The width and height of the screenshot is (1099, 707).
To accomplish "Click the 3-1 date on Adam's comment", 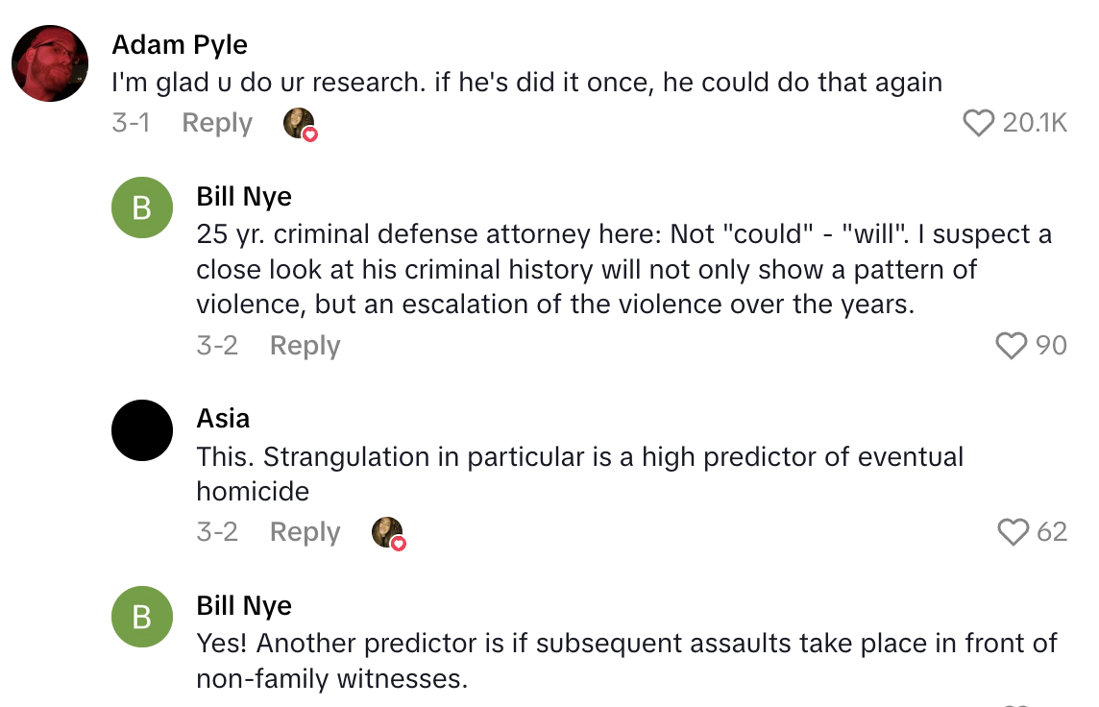I will [x=131, y=123].
